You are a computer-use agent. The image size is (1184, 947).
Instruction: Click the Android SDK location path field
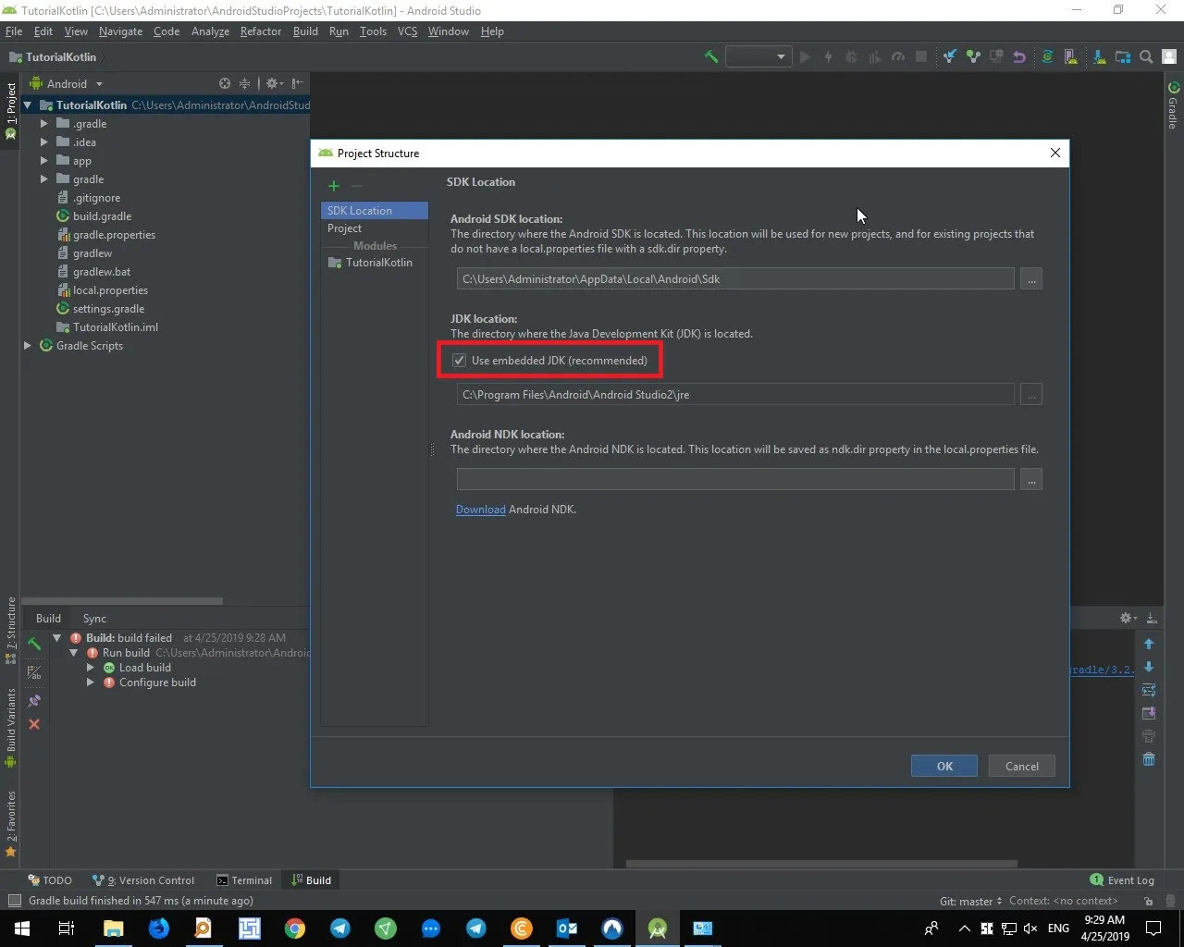click(735, 278)
